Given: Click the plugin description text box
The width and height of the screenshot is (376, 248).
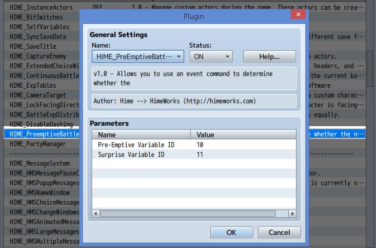Looking at the screenshot, I should (x=194, y=78).
